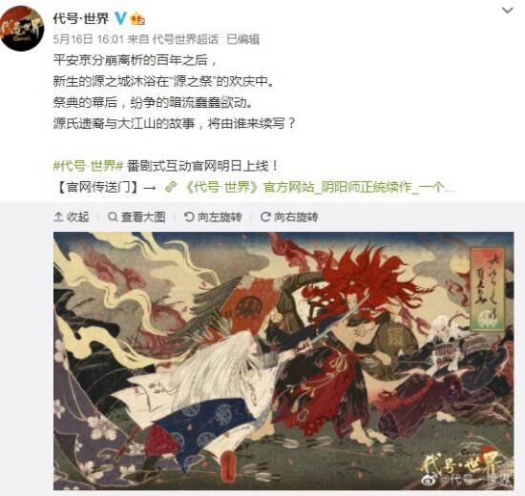Click the rotate-left arrow icon
The image size is (525, 496).
click(x=189, y=217)
